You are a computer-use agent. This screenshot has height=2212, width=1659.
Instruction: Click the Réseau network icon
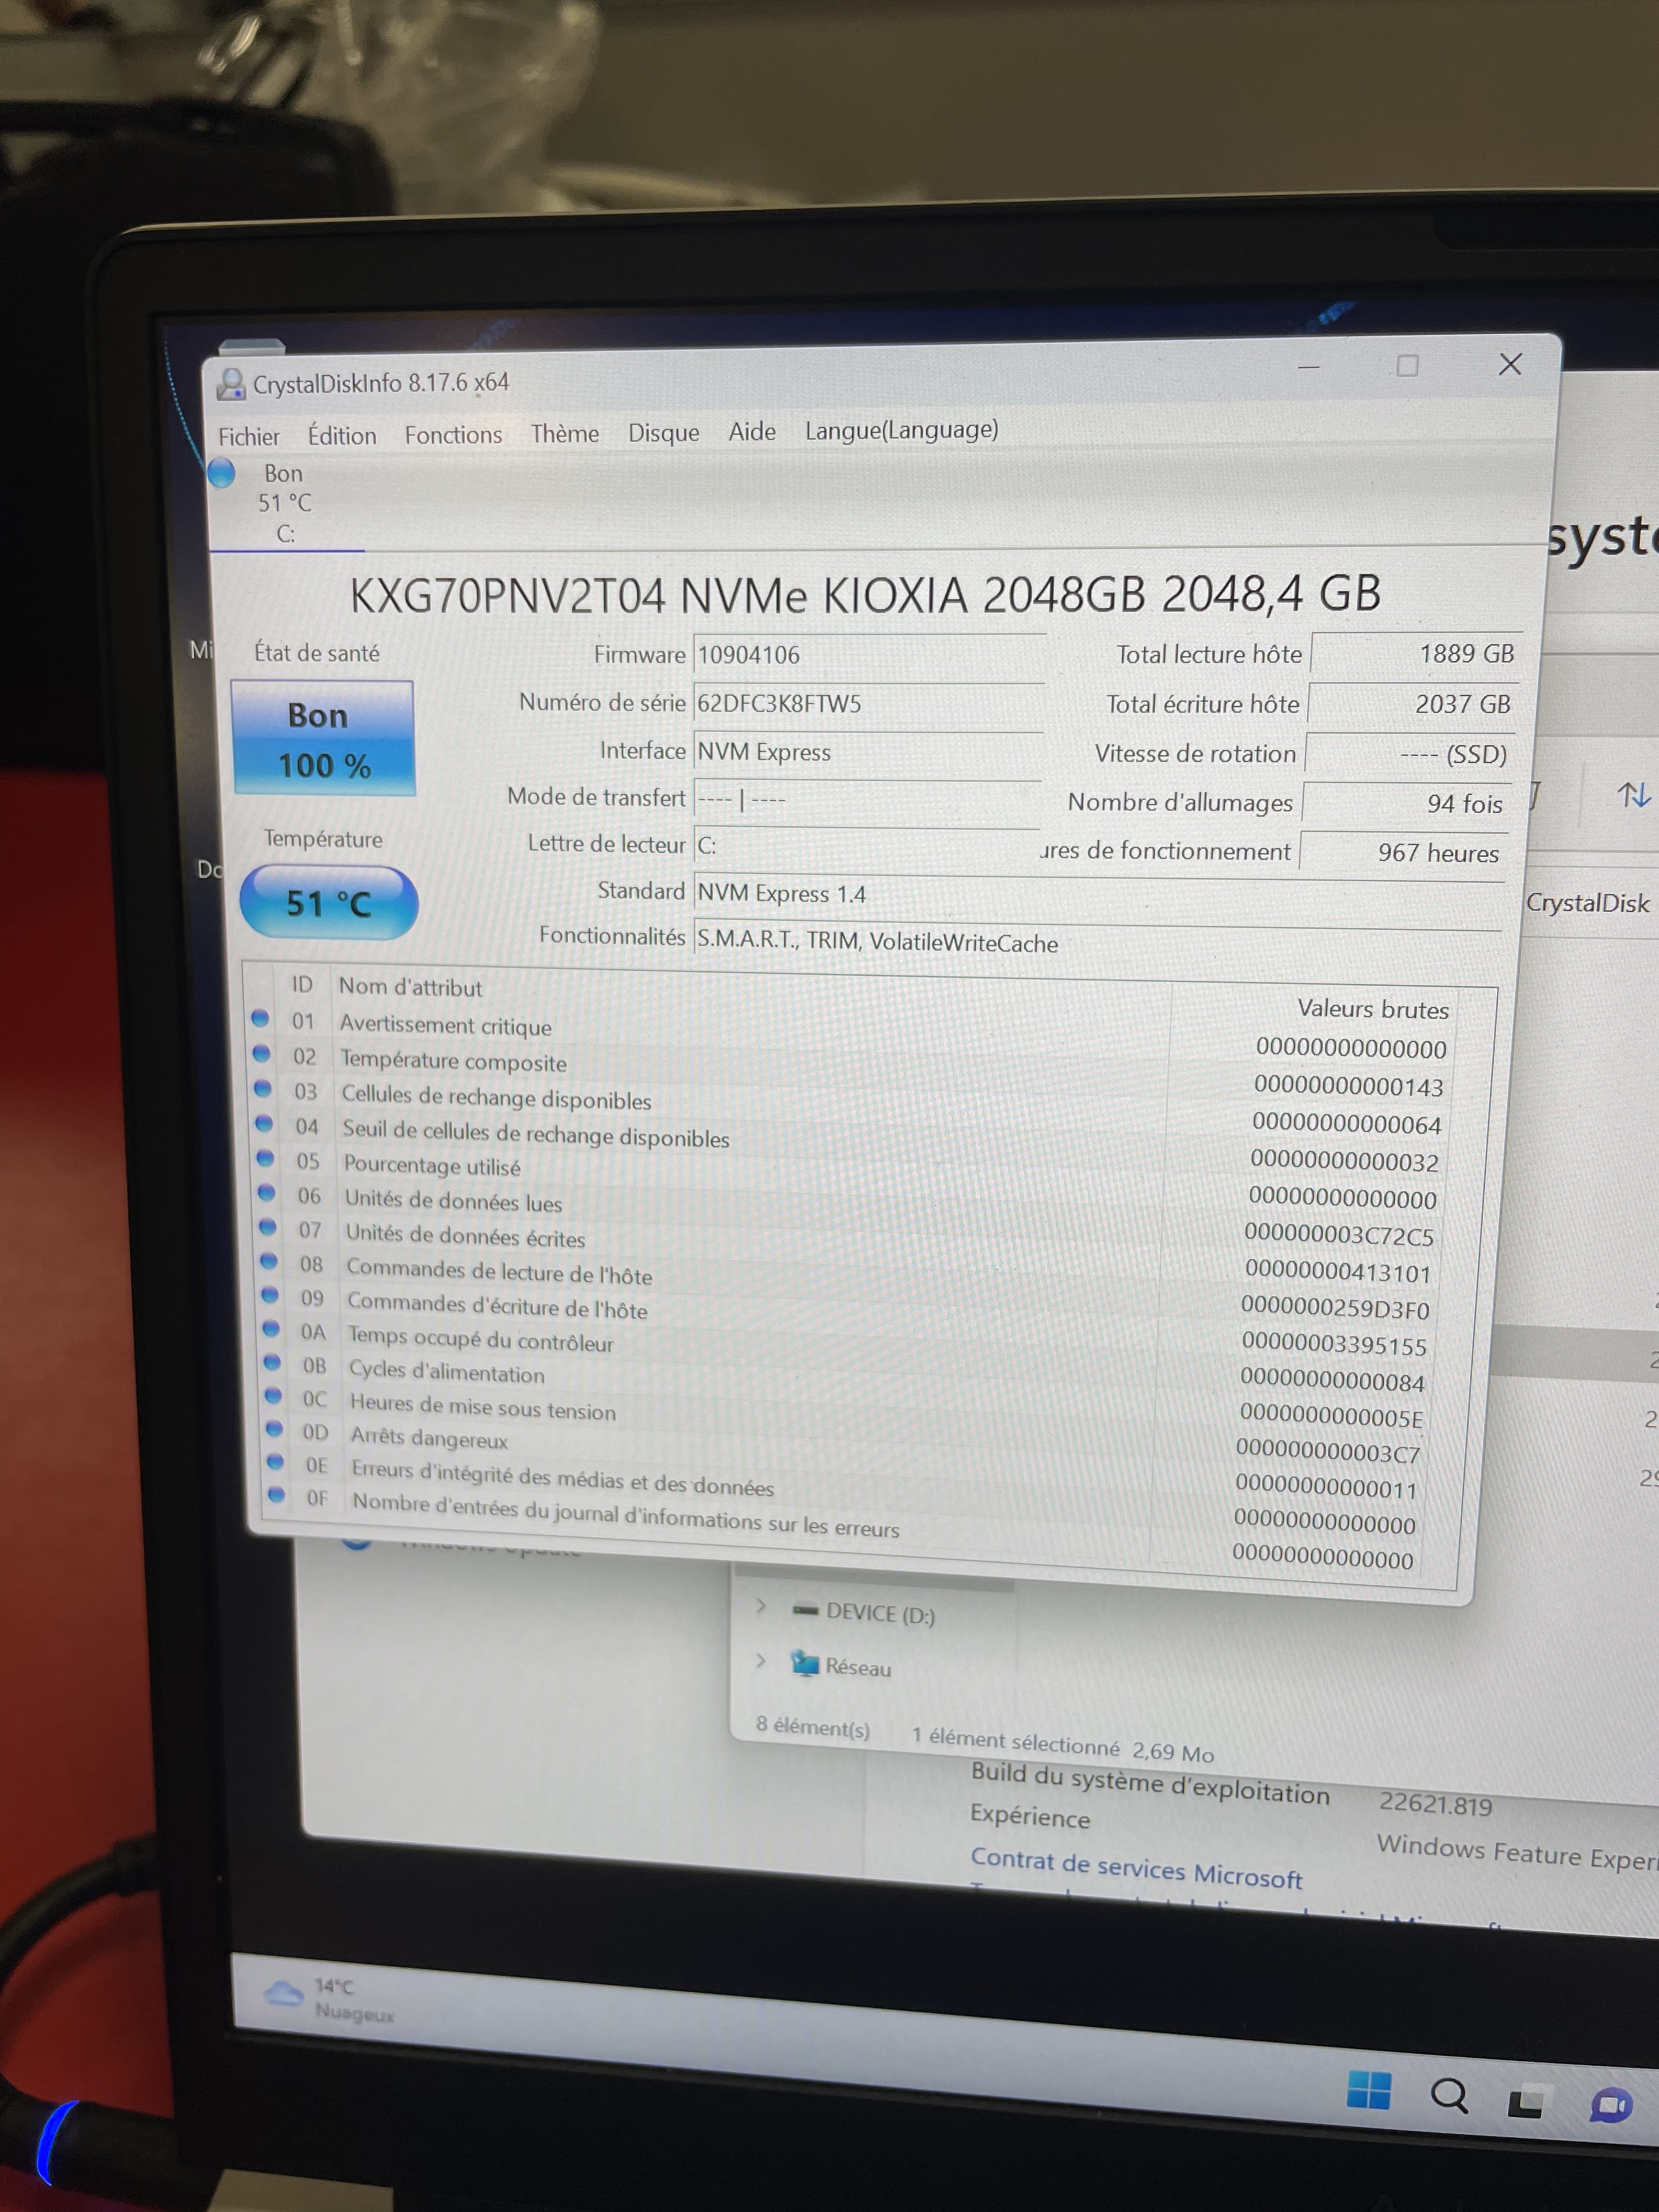click(x=805, y=1663)
